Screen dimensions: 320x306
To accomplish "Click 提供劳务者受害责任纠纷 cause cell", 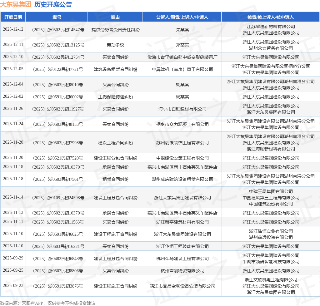I will pos(115,30).
